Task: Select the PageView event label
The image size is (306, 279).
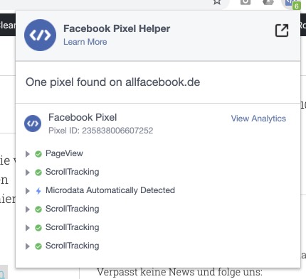Action: click(64, 153)
